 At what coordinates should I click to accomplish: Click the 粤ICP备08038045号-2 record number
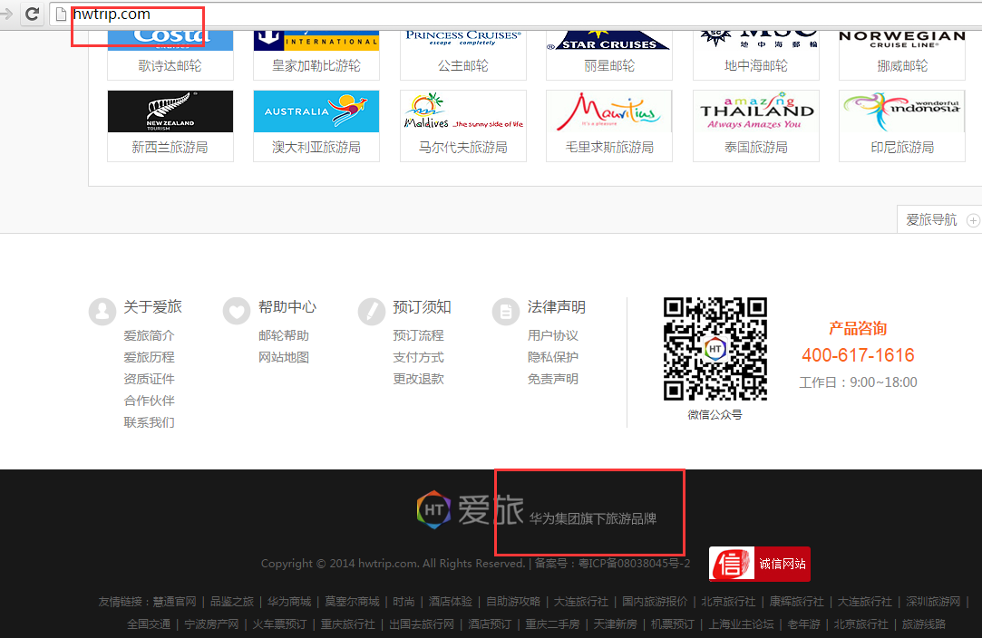pyautogui.click(x=634, y=564)
